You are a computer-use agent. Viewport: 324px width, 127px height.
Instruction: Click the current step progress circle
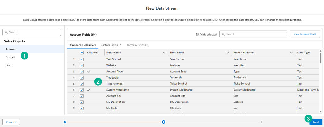pos(163,122)
